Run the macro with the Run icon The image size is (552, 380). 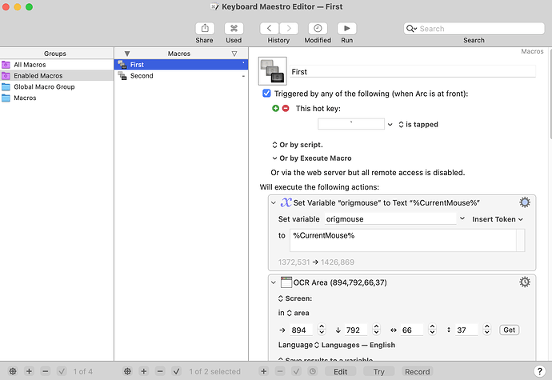[x=346, y=29]
